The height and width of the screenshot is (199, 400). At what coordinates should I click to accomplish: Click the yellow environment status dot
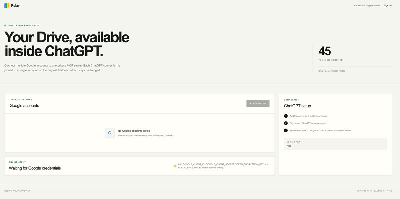point(175,166)
